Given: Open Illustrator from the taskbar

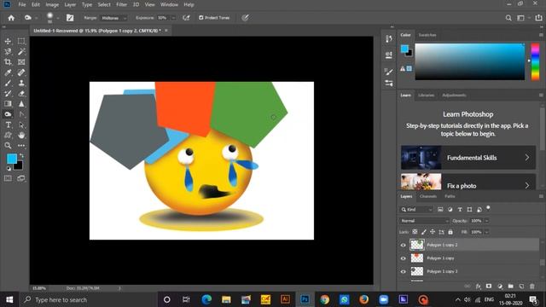Looking at the screenshot, I should [285, 299].
